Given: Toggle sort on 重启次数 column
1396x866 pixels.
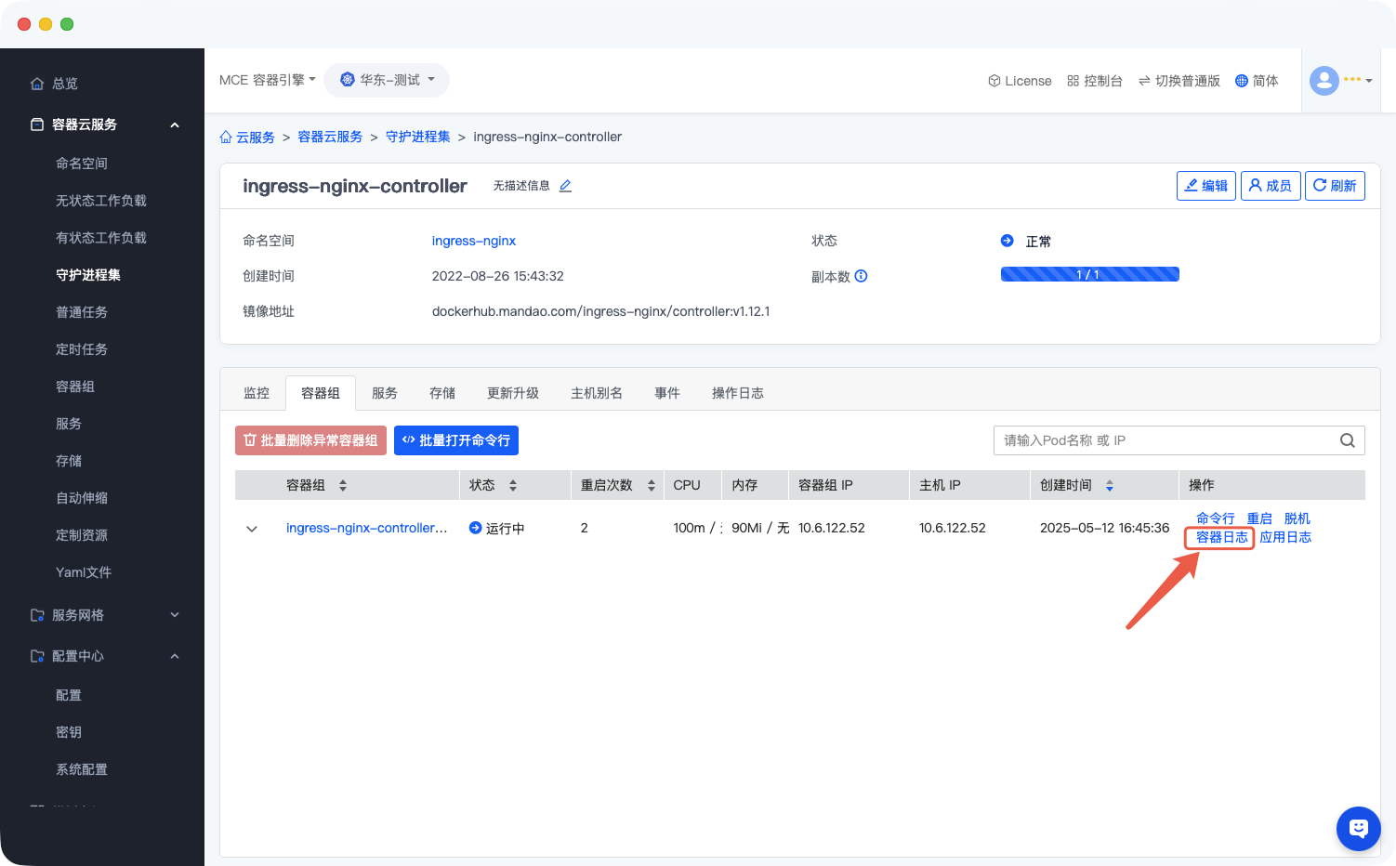Looking at the screenshot, I should 651,485.
